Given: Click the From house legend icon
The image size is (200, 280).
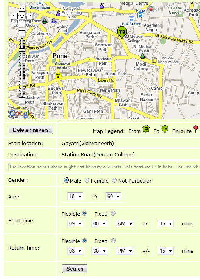Looking at the screenshot, I should 146,129.
